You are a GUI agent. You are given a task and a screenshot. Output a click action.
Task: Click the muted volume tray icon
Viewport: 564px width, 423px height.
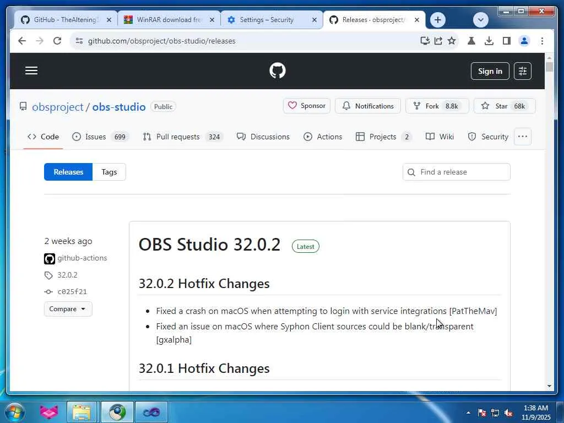point(508,413)
